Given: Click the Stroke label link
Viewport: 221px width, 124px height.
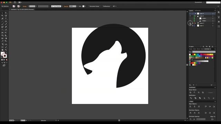Looking at the screenshot, I should tap(25, 6).
